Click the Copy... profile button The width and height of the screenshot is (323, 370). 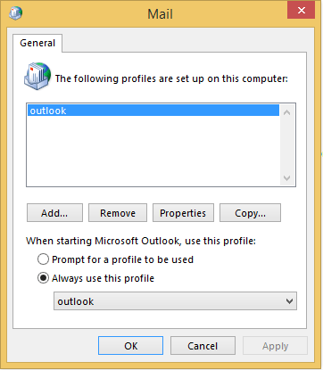[x=250, y=213]
